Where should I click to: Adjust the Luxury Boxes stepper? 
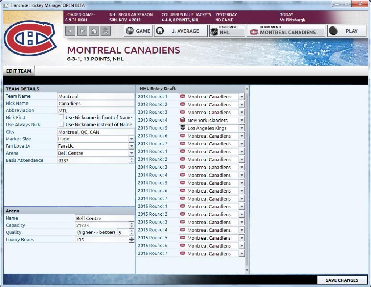(132, 239)
